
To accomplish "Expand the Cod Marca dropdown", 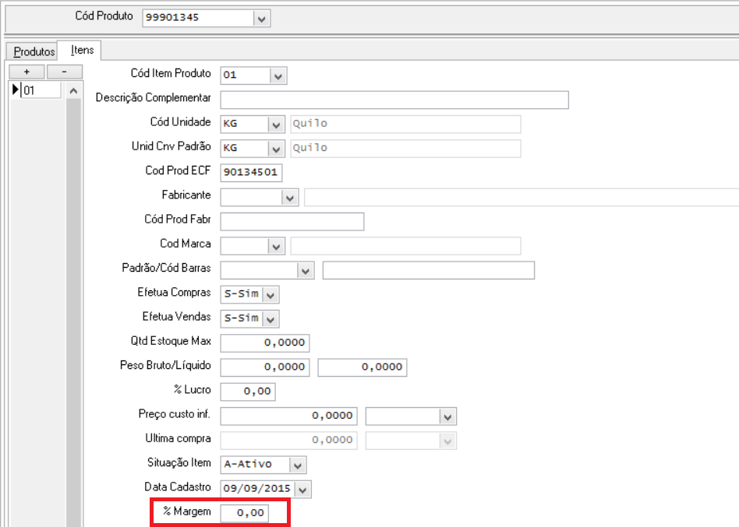I will 276,246.
